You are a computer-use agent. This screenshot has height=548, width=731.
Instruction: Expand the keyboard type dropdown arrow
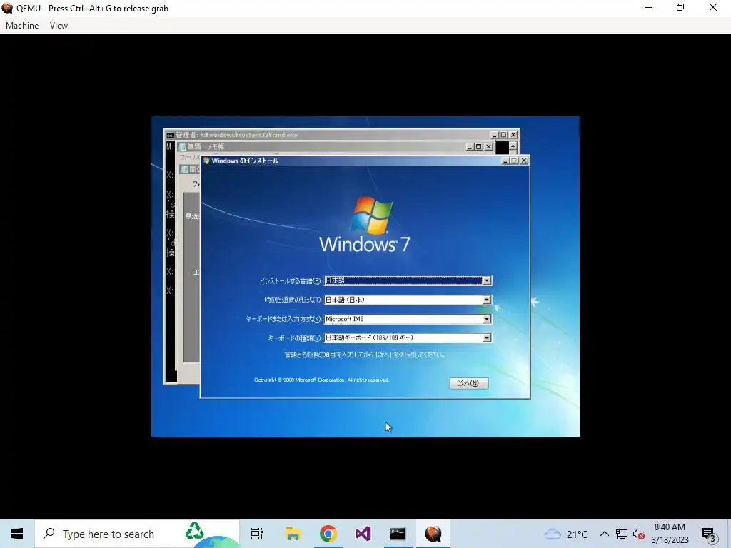[x=486, y=338]
